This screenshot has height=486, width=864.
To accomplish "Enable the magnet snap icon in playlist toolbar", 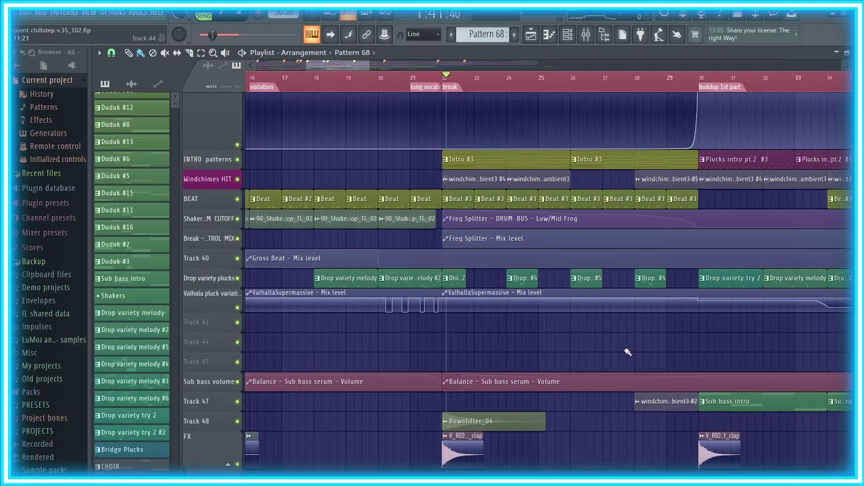I will (x=111, y=53).
